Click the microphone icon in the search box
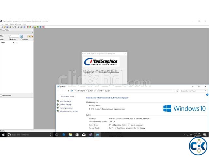Viewport: 209px width, 157px height. [51, 135]
